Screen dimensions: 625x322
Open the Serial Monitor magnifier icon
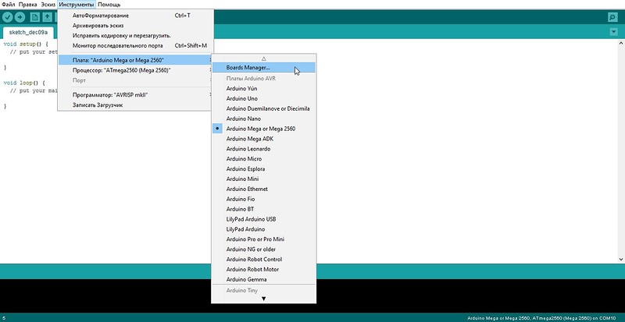coord(612,17)
